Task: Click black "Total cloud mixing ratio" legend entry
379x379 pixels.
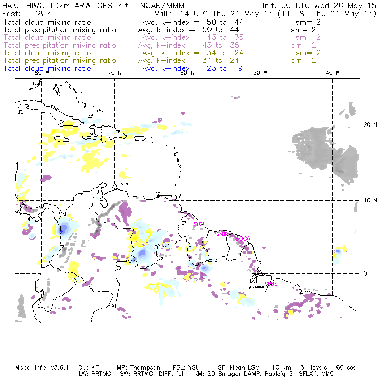Action: pyautogui.click(x=47, y=22)
